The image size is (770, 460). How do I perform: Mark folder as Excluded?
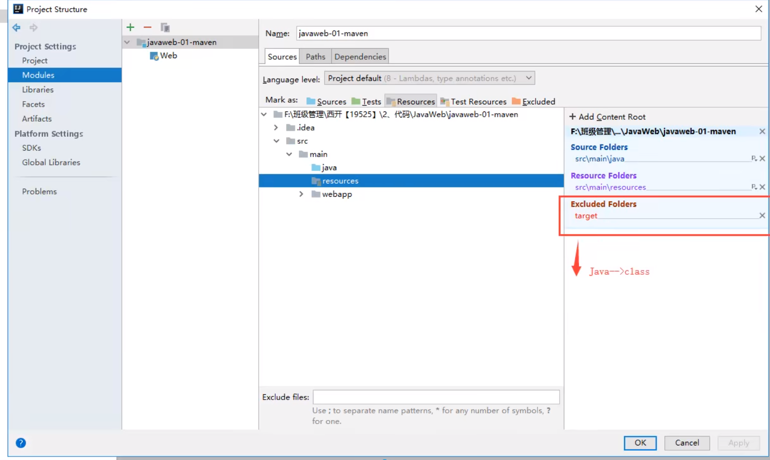[533, 102]
